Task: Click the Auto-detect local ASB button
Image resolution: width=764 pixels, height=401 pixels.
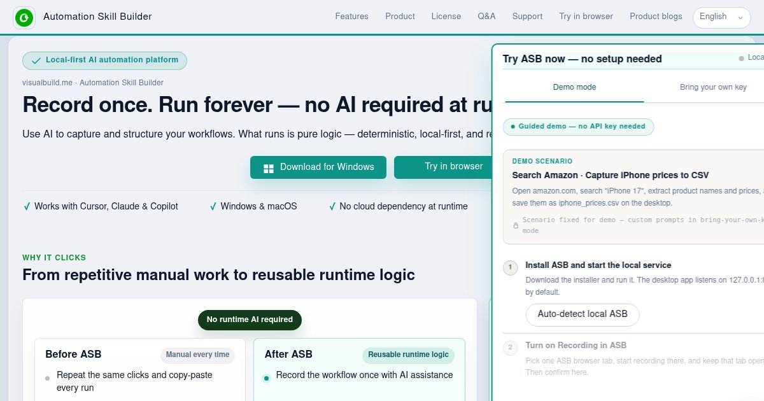Action: [x=583, y=314]
